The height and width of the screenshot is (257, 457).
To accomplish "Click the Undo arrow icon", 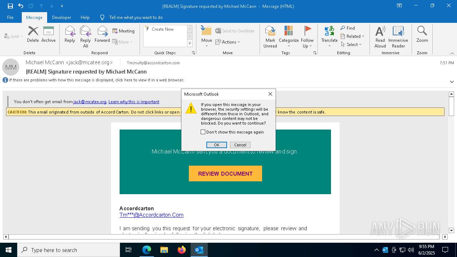I will [x=21, y=6].
